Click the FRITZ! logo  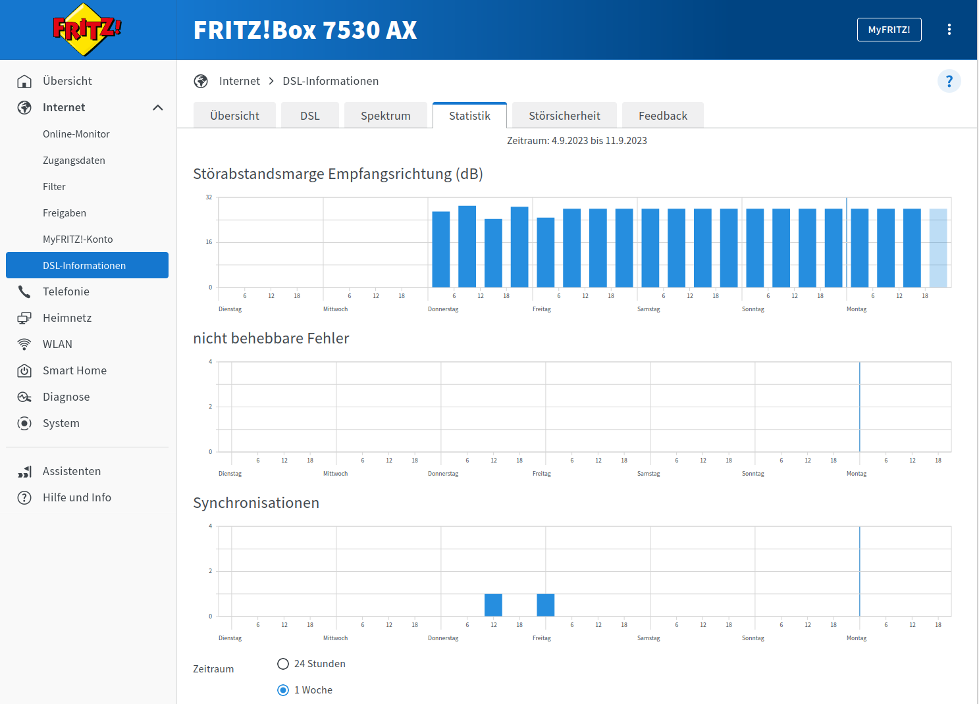tap(88, 30)
